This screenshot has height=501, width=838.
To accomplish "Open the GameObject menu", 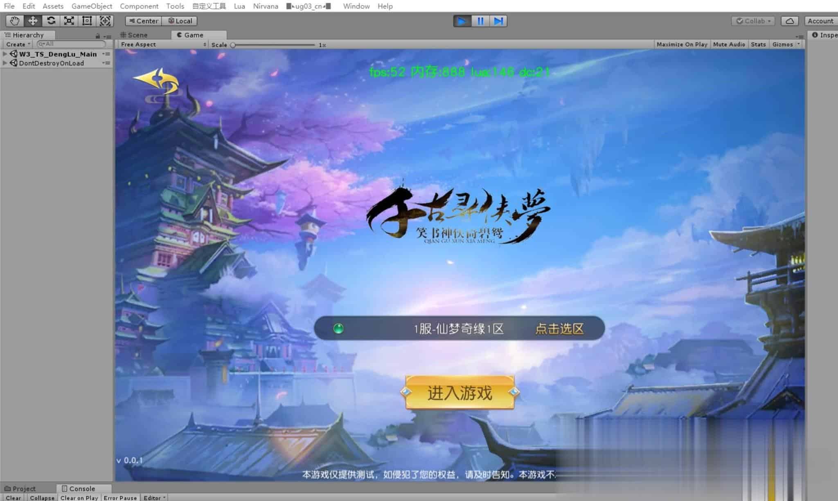I will click(92, 6).
